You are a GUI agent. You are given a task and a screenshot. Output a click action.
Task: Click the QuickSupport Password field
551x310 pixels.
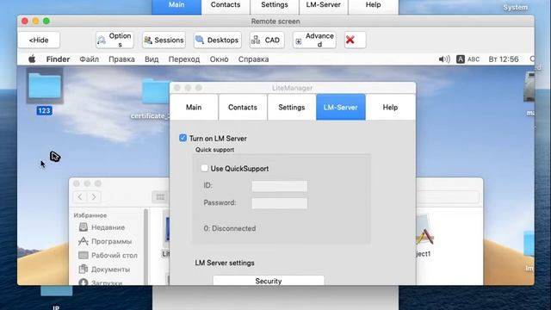tap(279, 203)
